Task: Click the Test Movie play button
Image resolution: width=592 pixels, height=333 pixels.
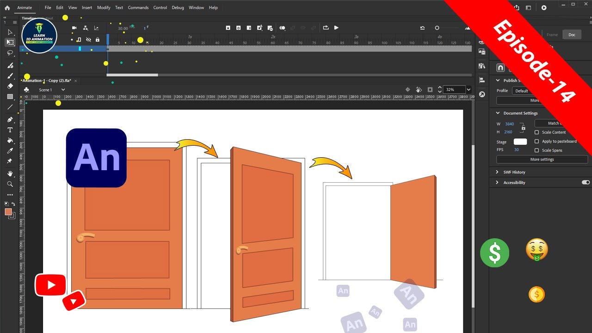Action: [544, 7]
